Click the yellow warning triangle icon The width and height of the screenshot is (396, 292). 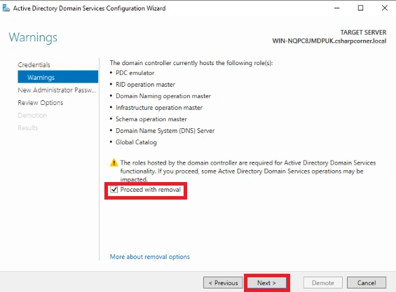[114, 162]
